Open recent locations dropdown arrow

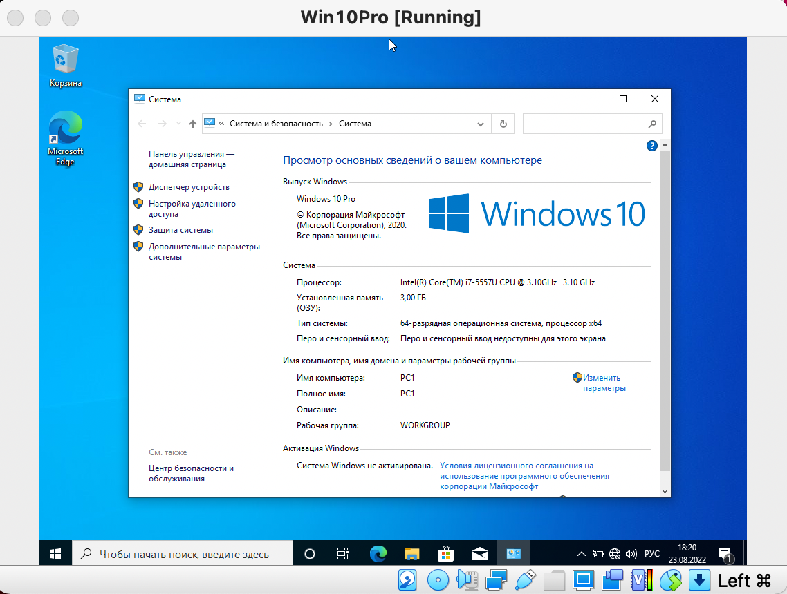tap(178, 124)
